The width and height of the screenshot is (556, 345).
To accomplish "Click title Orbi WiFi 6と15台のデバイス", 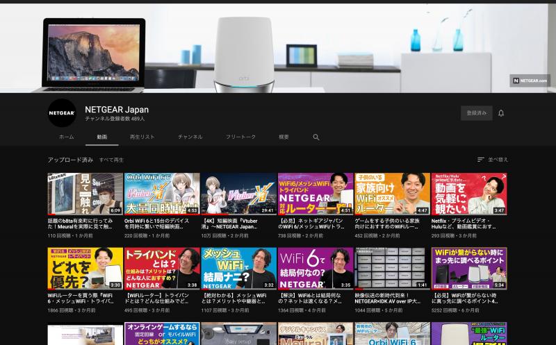I will point(157,224).
